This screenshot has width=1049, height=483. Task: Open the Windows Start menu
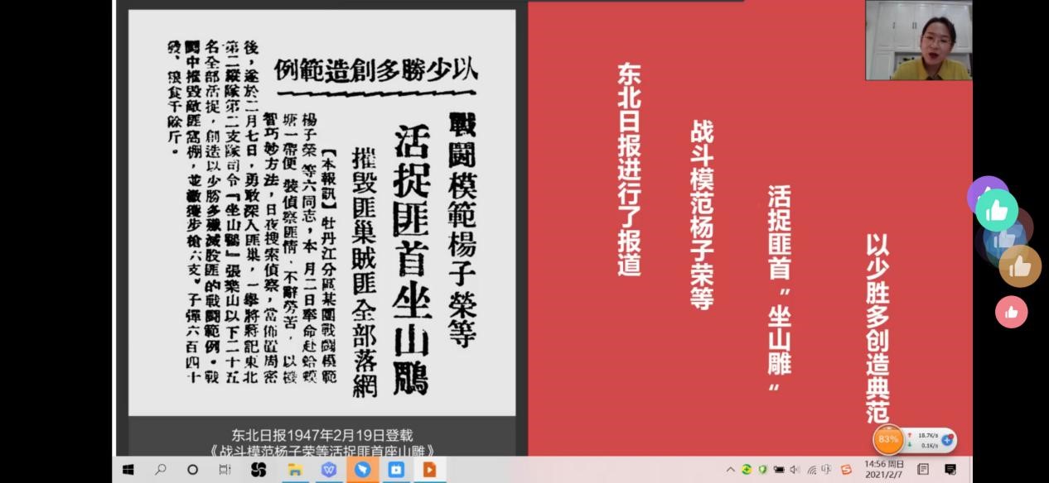(128, 470)
